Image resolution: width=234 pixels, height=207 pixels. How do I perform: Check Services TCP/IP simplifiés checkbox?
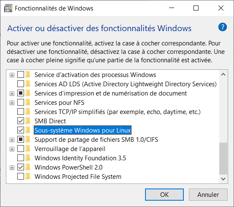[21, 111]
